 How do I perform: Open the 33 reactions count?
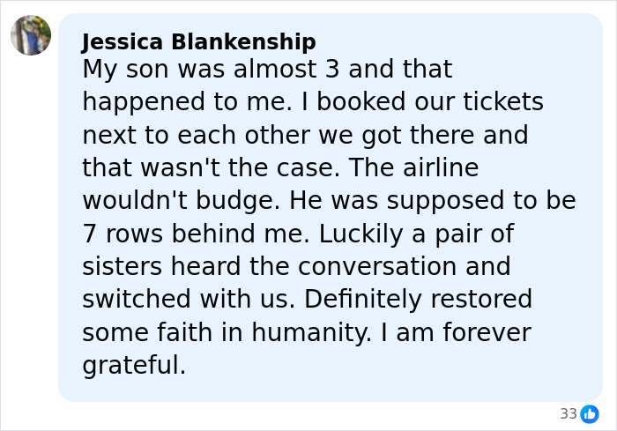[x=569, y=413]
